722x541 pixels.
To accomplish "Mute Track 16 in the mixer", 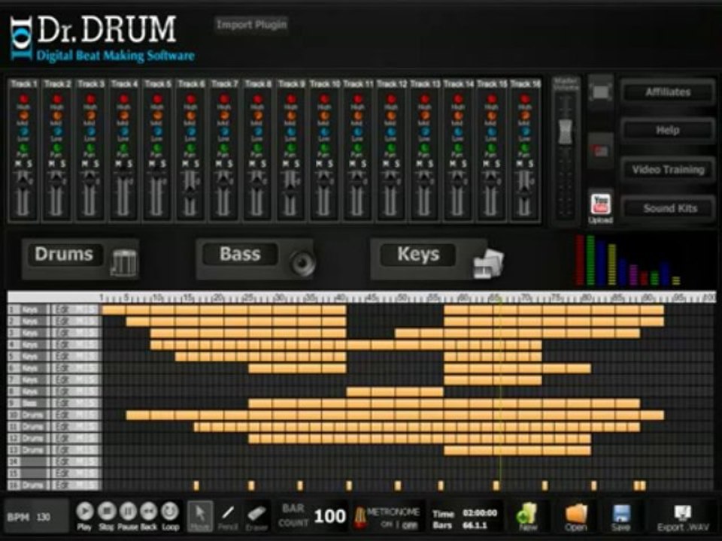I will tap(520, 164).
